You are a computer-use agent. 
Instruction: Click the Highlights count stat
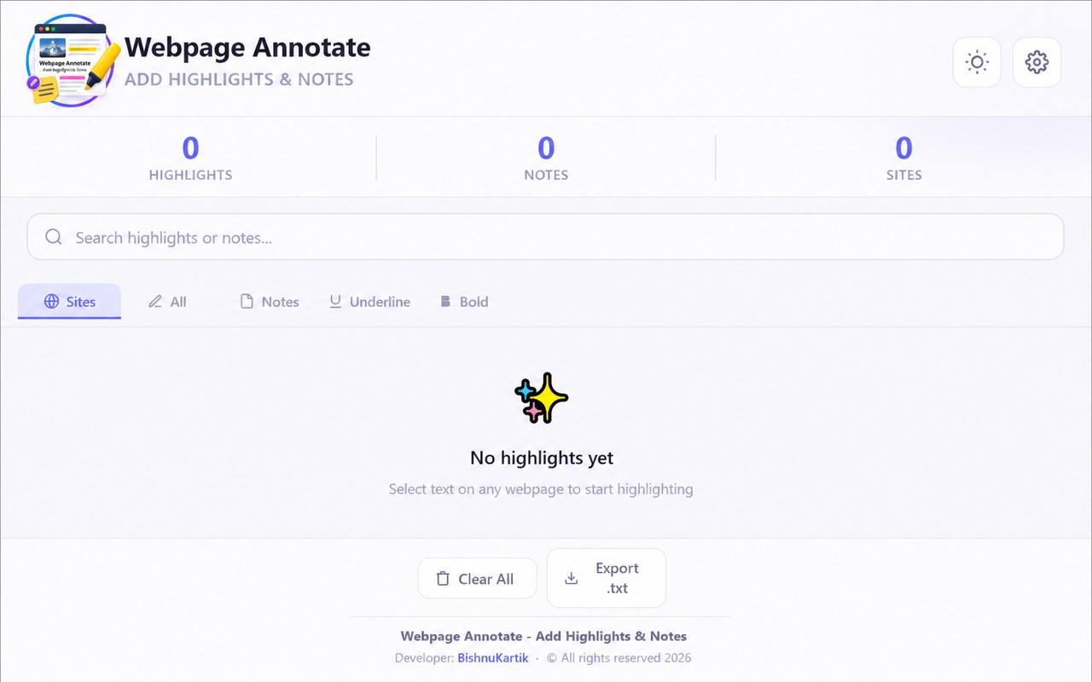tap(190, 159)
